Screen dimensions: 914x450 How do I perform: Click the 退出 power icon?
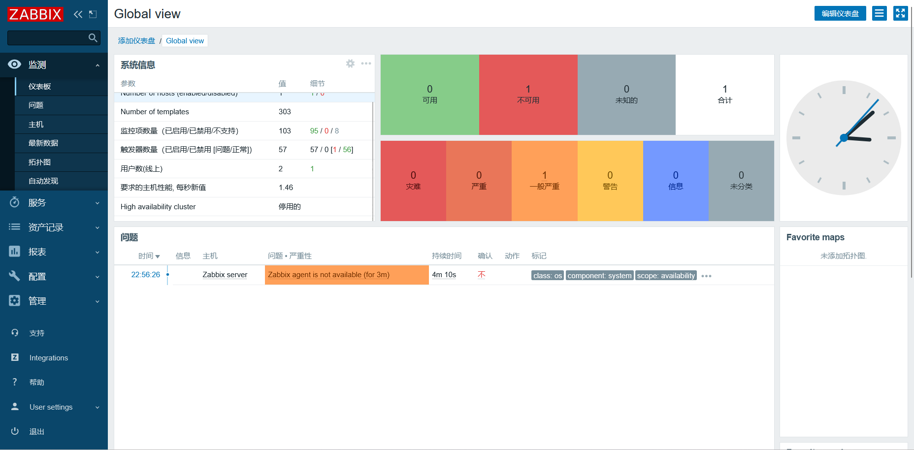point(15,431)
